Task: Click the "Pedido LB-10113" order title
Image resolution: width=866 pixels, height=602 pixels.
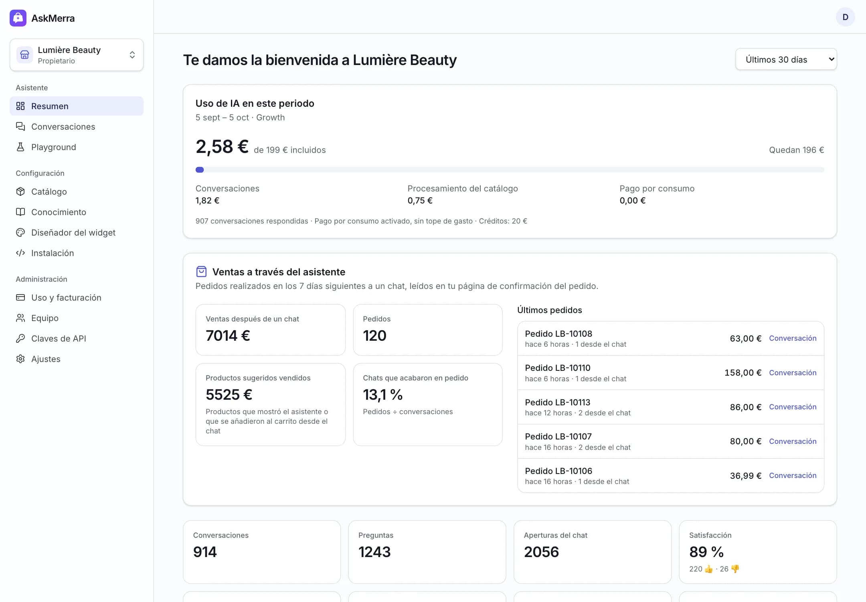Action: coord(558,402)
